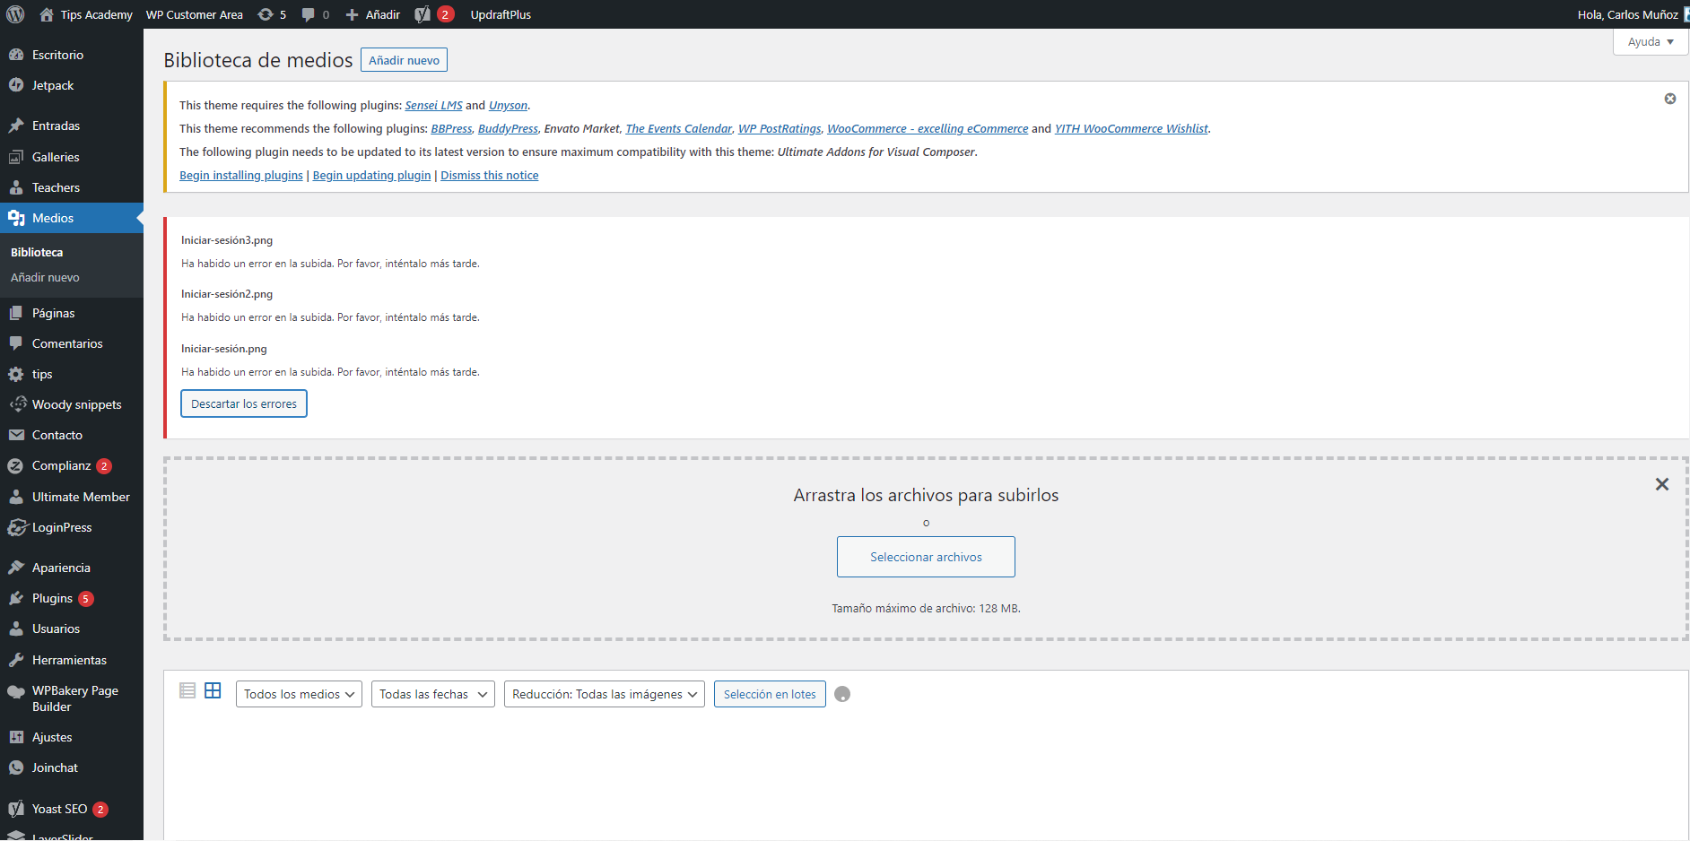Image resolution: width=1690 pixels, height=841 pixels.
Task: Click the WordPress logo in admin bar
Action: (x=15, y=14)
